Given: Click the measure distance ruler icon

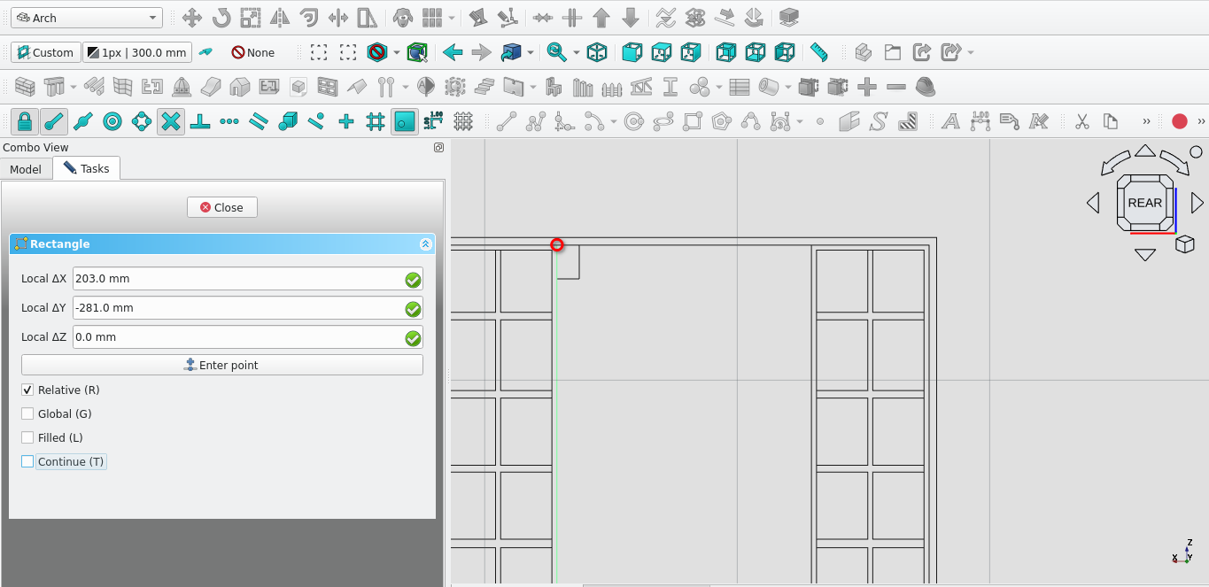Looking at the screenshot, I should [x=819, y=52].
